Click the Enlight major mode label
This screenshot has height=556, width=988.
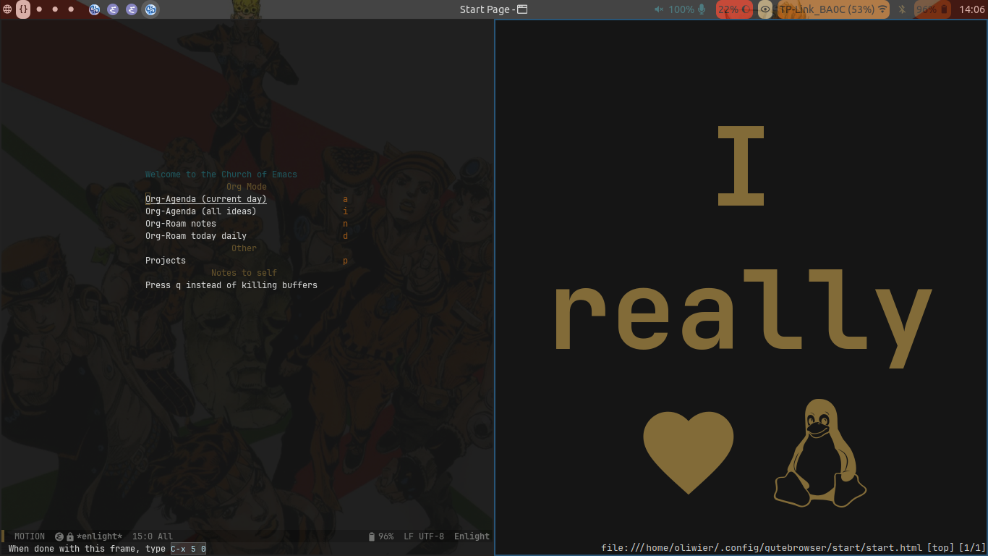point(472,536)
